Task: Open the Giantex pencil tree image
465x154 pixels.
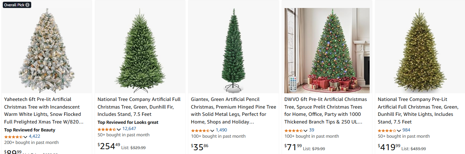Action: (233, 50)
